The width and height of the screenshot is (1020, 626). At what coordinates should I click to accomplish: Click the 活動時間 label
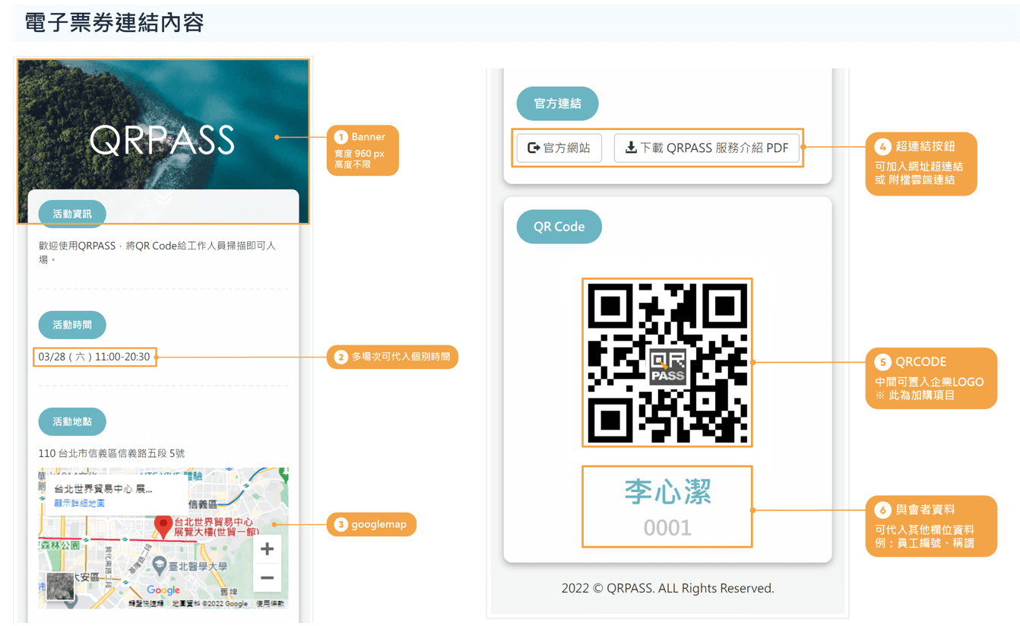tap(72, 325)
